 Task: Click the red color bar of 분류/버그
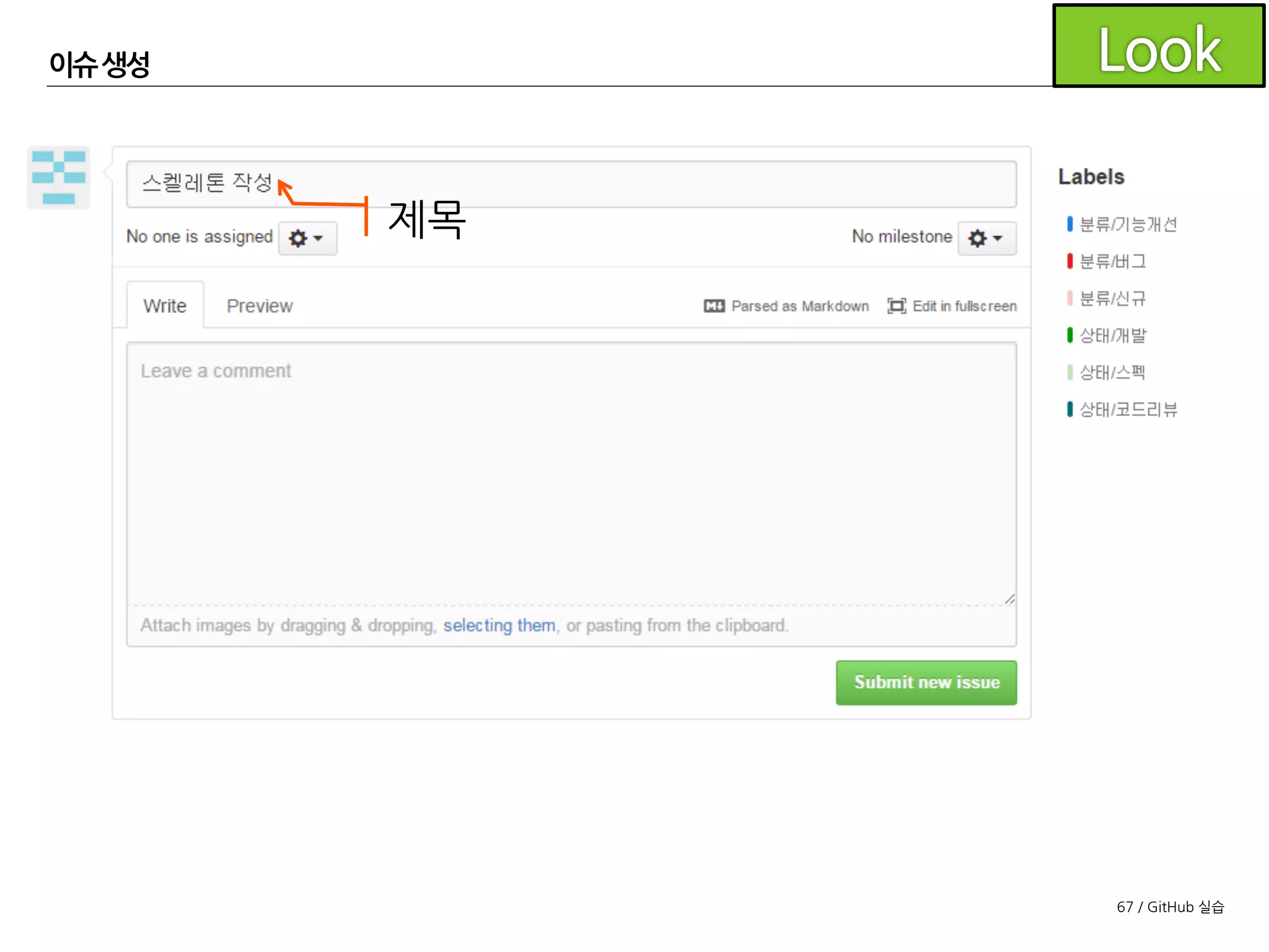pyautogui.click(x=1069, y=262)
